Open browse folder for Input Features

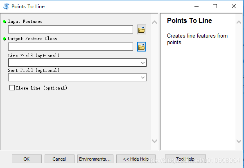142,29
